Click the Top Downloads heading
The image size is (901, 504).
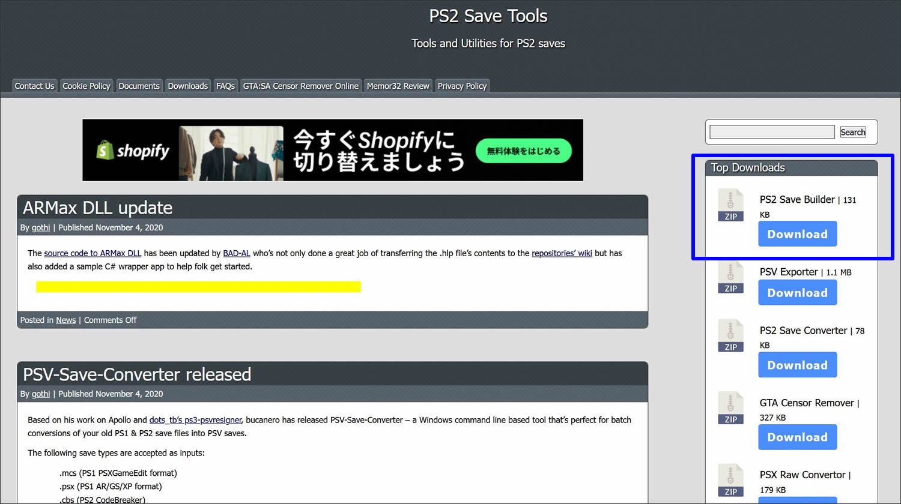748,167
